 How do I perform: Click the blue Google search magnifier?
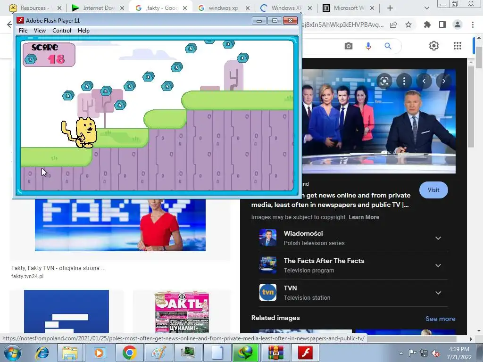[x=388, y=46]
